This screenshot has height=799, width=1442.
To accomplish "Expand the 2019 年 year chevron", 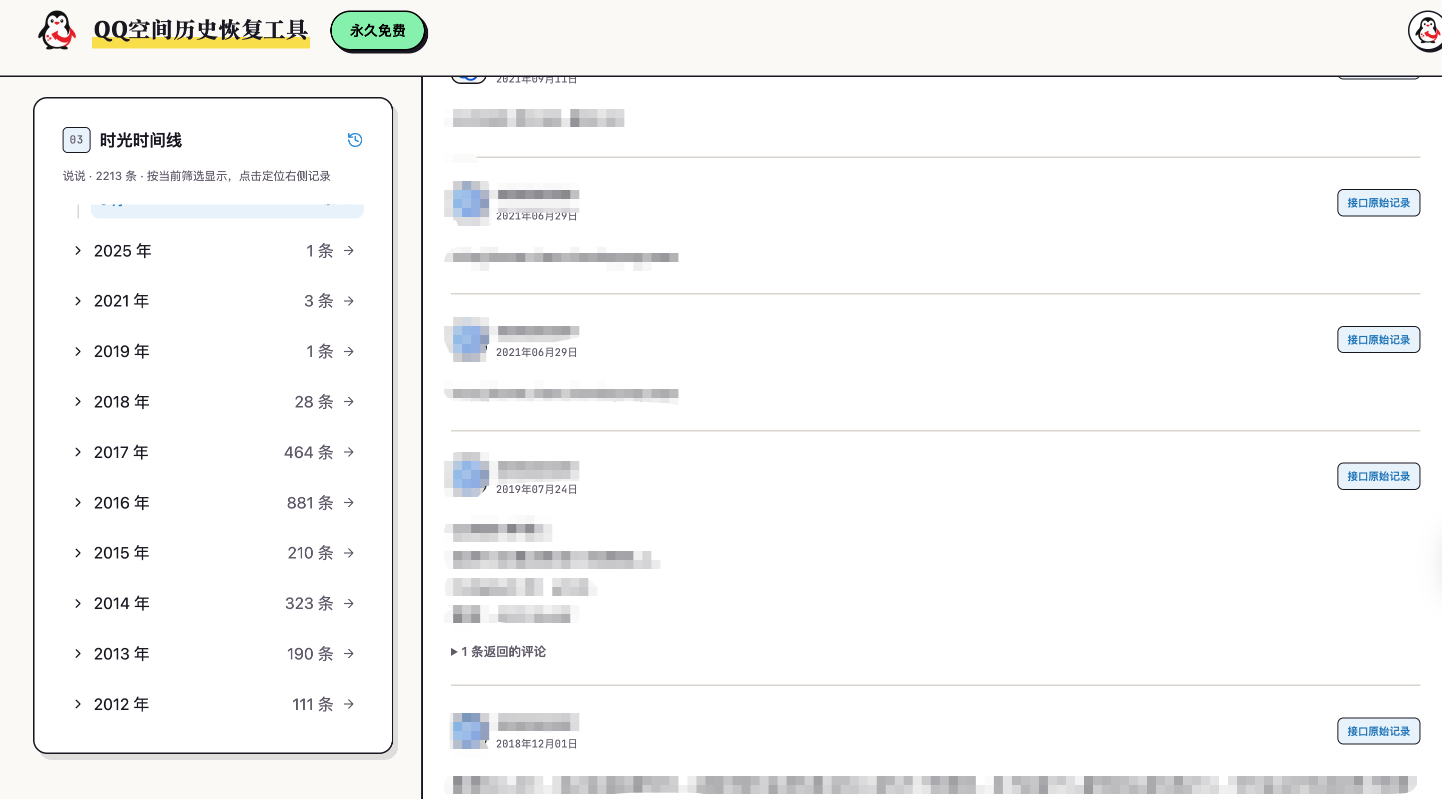I will (78, 351).
